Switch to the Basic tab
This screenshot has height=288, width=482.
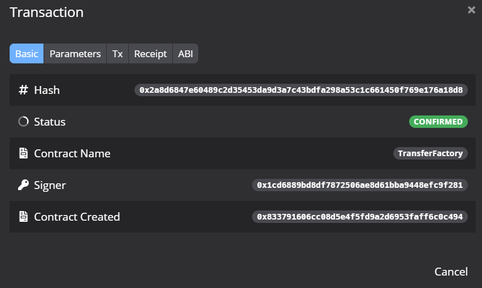27,54
